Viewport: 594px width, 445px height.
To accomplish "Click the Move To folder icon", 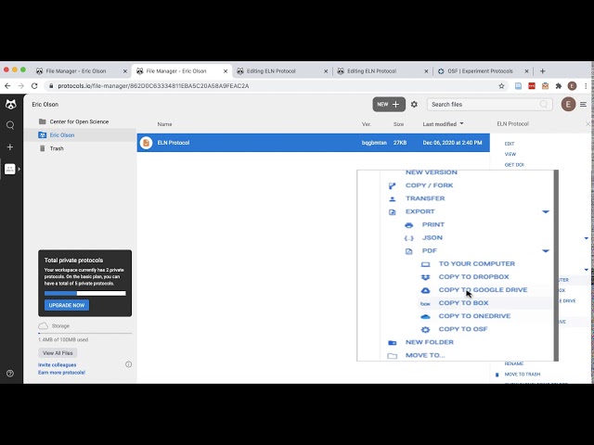I will pos(392,356).
